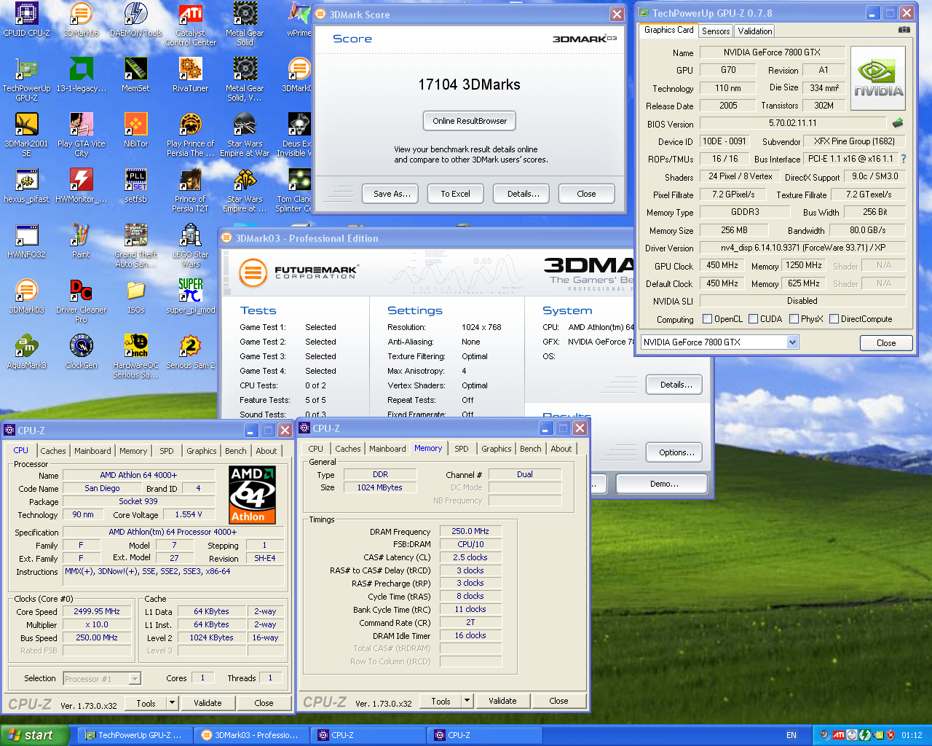Click Validate in left CPU-Z window

208,703
